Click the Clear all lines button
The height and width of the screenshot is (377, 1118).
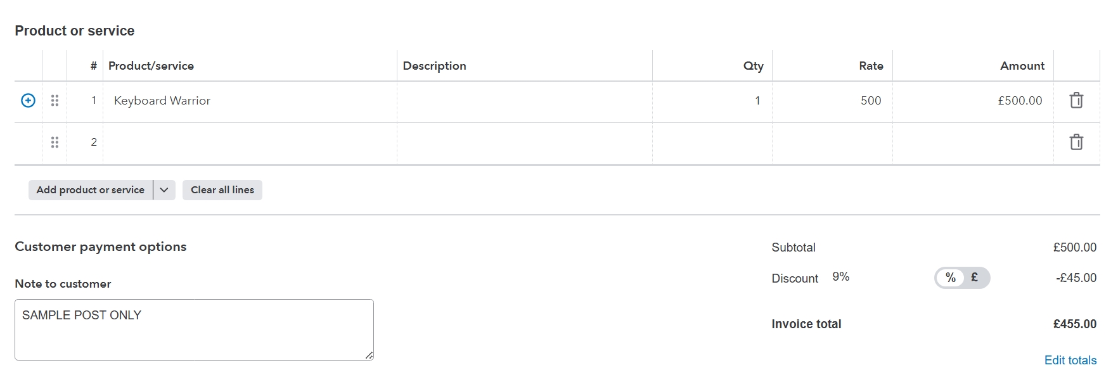coord(222,190)
